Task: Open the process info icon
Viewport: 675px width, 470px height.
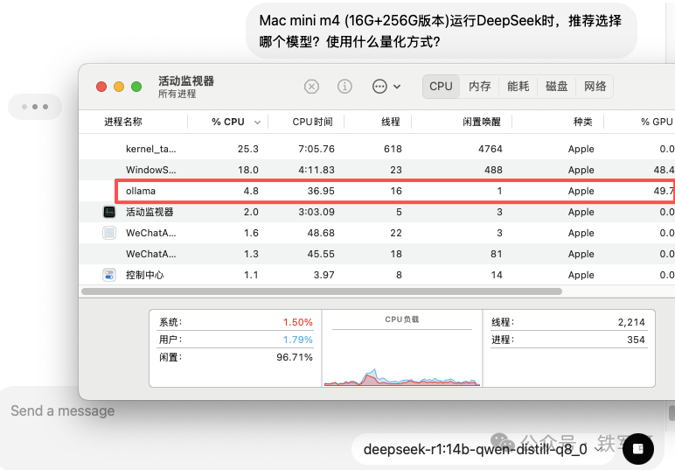Action: (x=344, y=87)
